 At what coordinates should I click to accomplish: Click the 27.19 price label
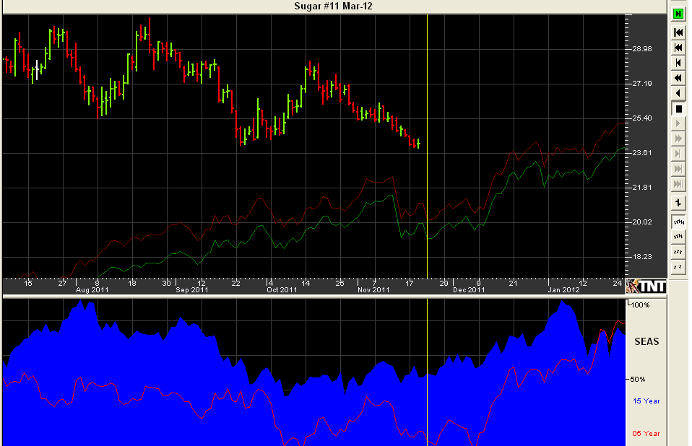point(641,83)
